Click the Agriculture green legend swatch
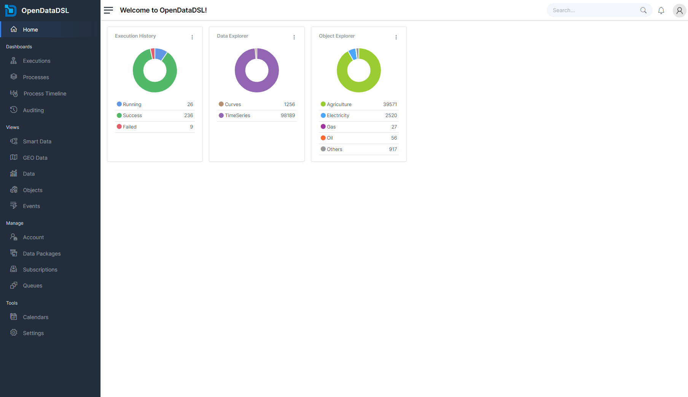Screen dimensions: 688x397 click(323, 104)
